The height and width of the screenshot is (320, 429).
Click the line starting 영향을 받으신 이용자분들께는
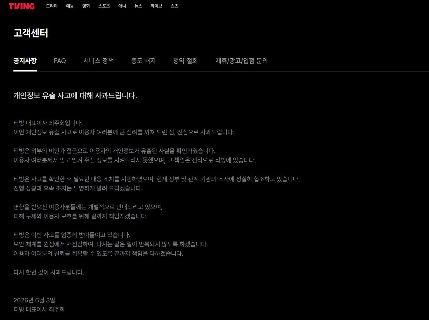coord(88,207)
